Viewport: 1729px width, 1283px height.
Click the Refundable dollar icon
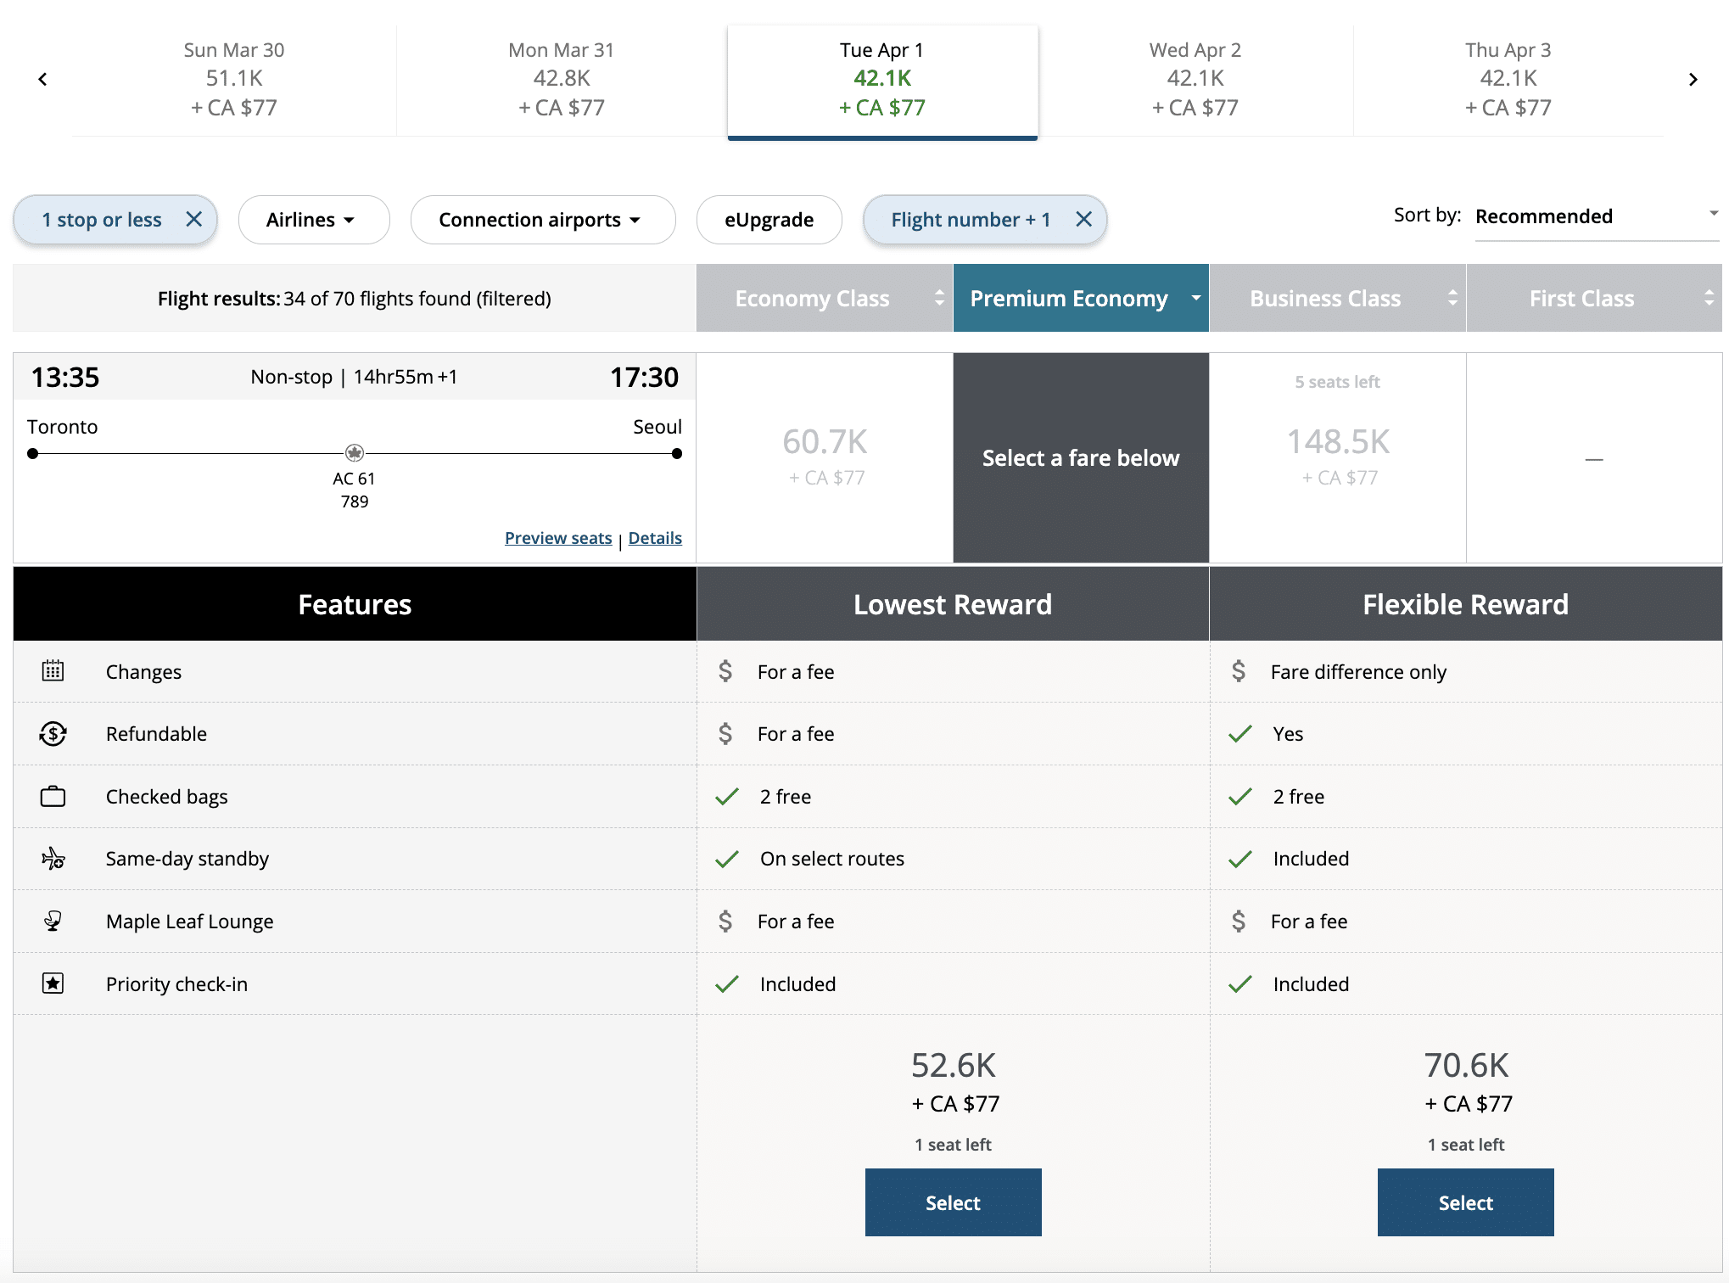pyautogui.click(x=53, y=734)
